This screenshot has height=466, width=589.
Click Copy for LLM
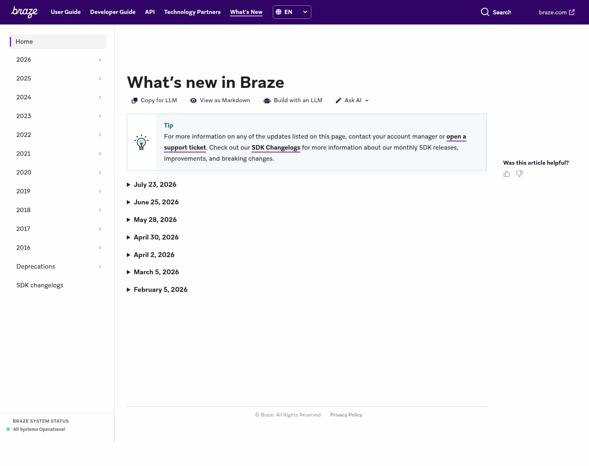(154, 100)
